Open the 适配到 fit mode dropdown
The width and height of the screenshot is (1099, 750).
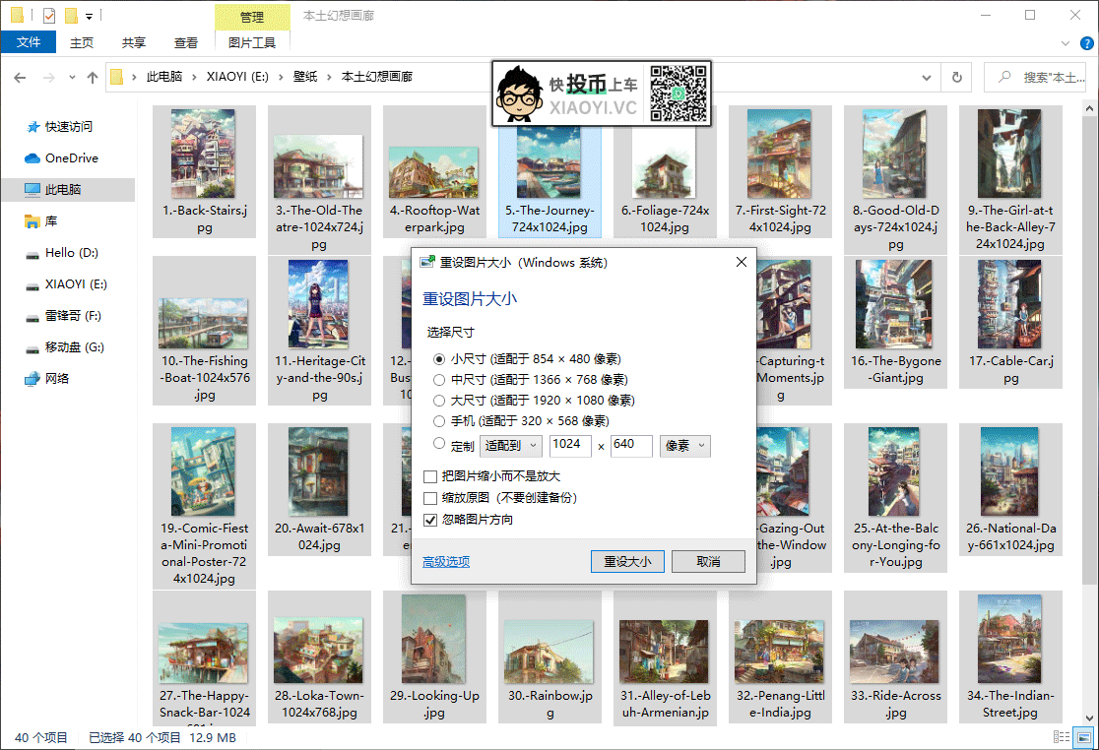510,446
